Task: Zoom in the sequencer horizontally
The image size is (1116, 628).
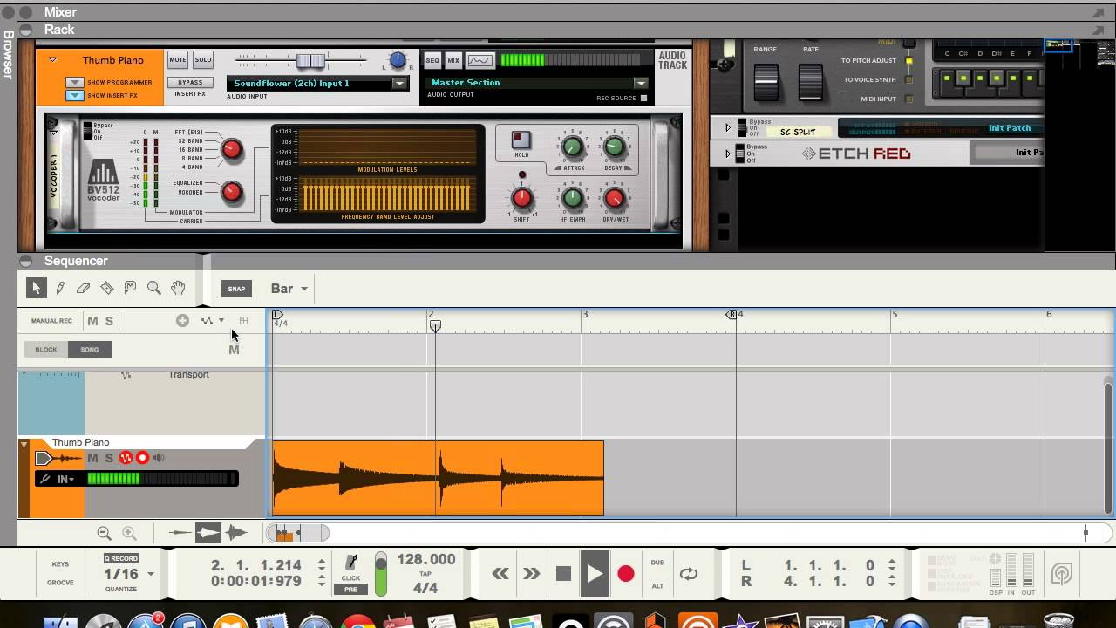Action: click(129, 533)
